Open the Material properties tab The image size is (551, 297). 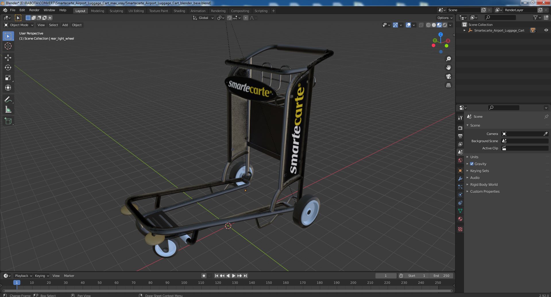460,219
